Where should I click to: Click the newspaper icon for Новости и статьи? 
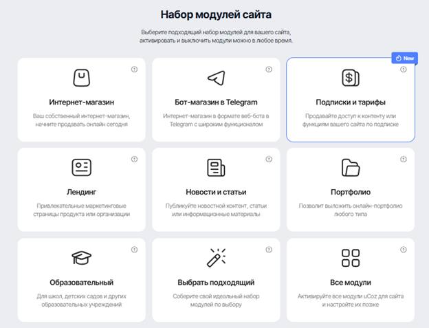(216, 167)
